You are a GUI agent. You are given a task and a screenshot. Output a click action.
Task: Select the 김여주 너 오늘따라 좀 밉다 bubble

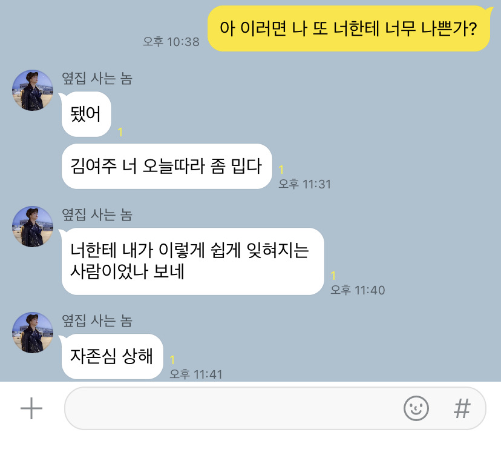tap(166, 167)
